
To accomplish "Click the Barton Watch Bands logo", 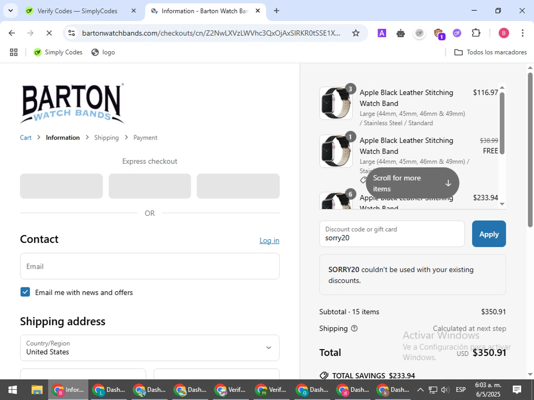I will click(72, 103).
